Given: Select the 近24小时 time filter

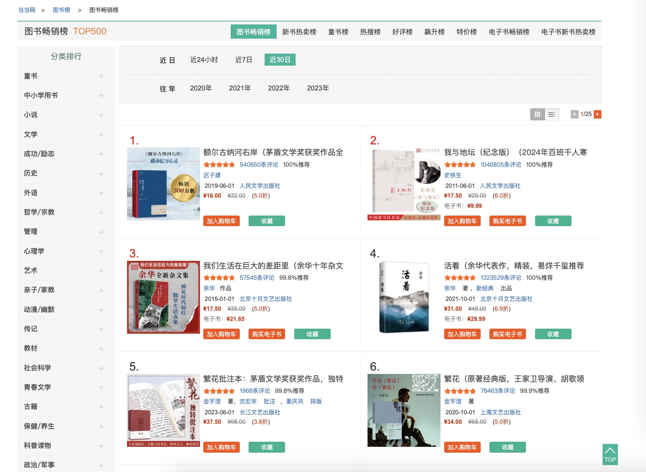Looking at the screenshot, I should [204, 60].
